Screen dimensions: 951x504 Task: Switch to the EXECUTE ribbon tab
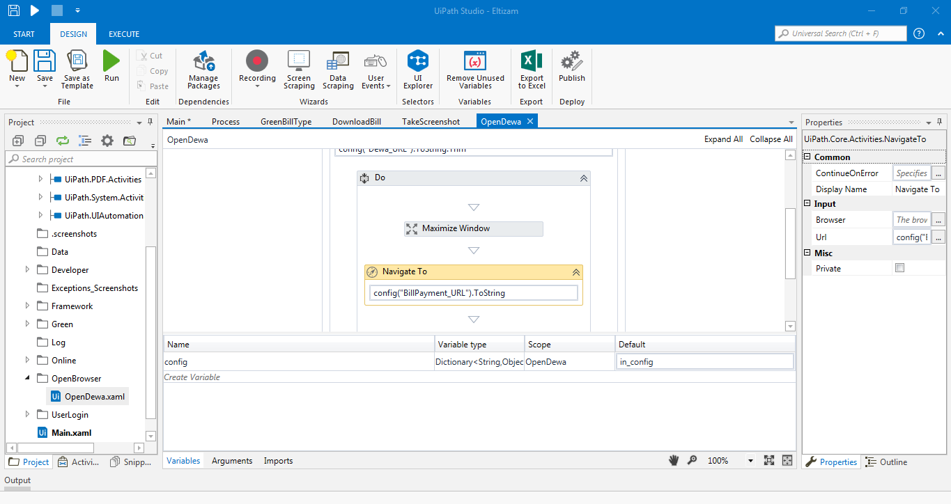click(124, 34)
